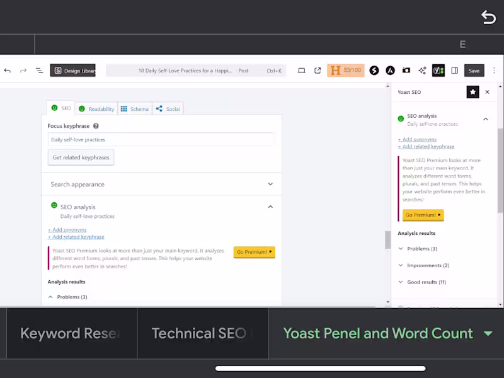Image resolution: width=504 pixels, height=378 pixels.
Task: Save the post with Save button
Action: 474,71
